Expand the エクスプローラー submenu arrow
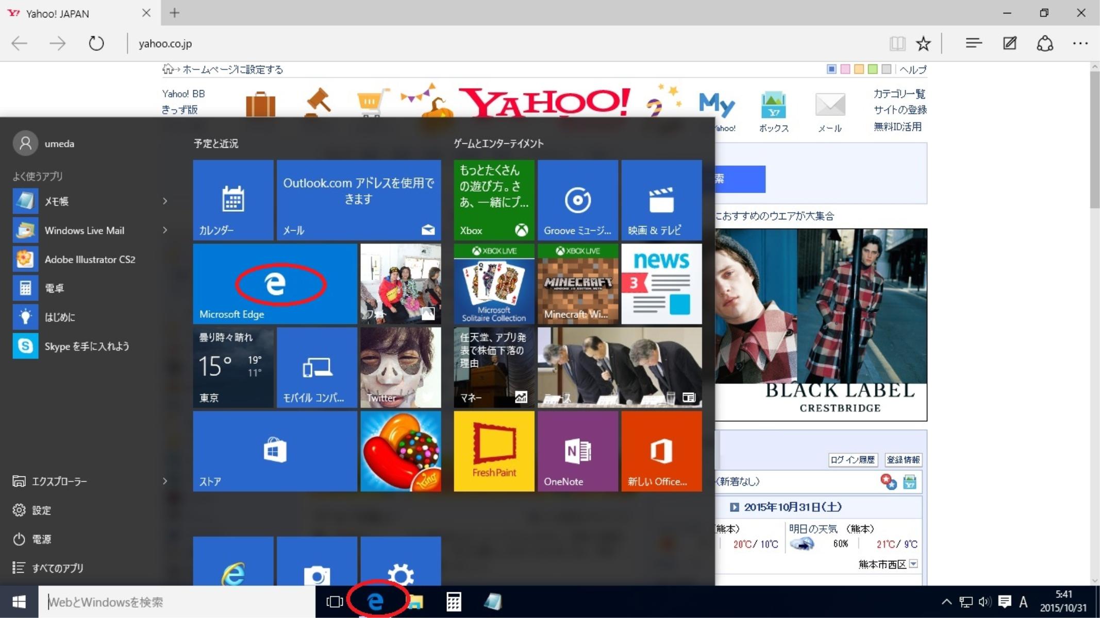1100x618 pixels. click(165, 481)
